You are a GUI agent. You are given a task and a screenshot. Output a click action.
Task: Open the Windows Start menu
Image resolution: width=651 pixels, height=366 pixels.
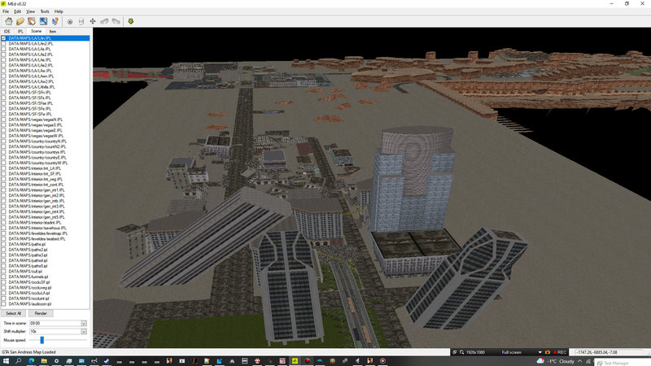pos(6,361)
